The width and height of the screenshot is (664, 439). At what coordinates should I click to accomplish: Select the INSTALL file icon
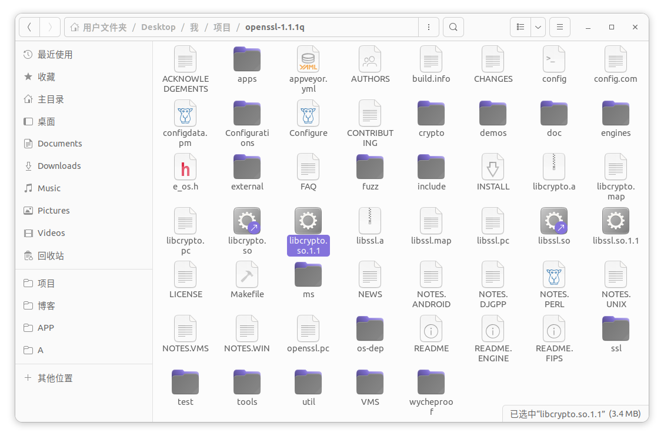click(x=492, y=167)
